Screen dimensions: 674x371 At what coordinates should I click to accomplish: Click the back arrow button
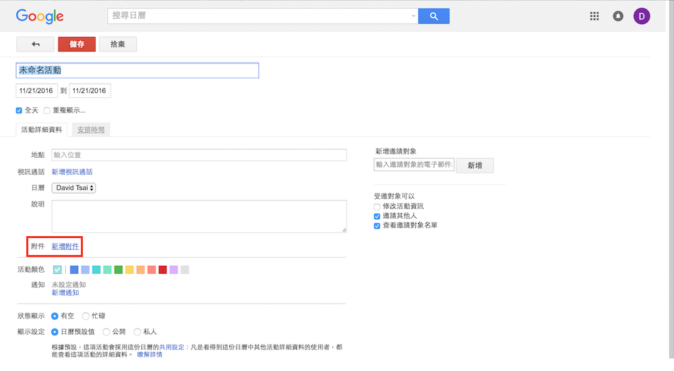tap(35, 44)
